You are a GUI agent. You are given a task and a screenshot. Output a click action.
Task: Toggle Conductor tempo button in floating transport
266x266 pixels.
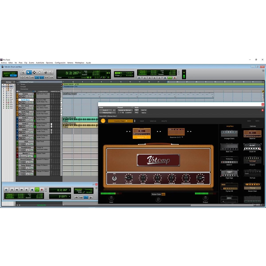tap(91, 197)
